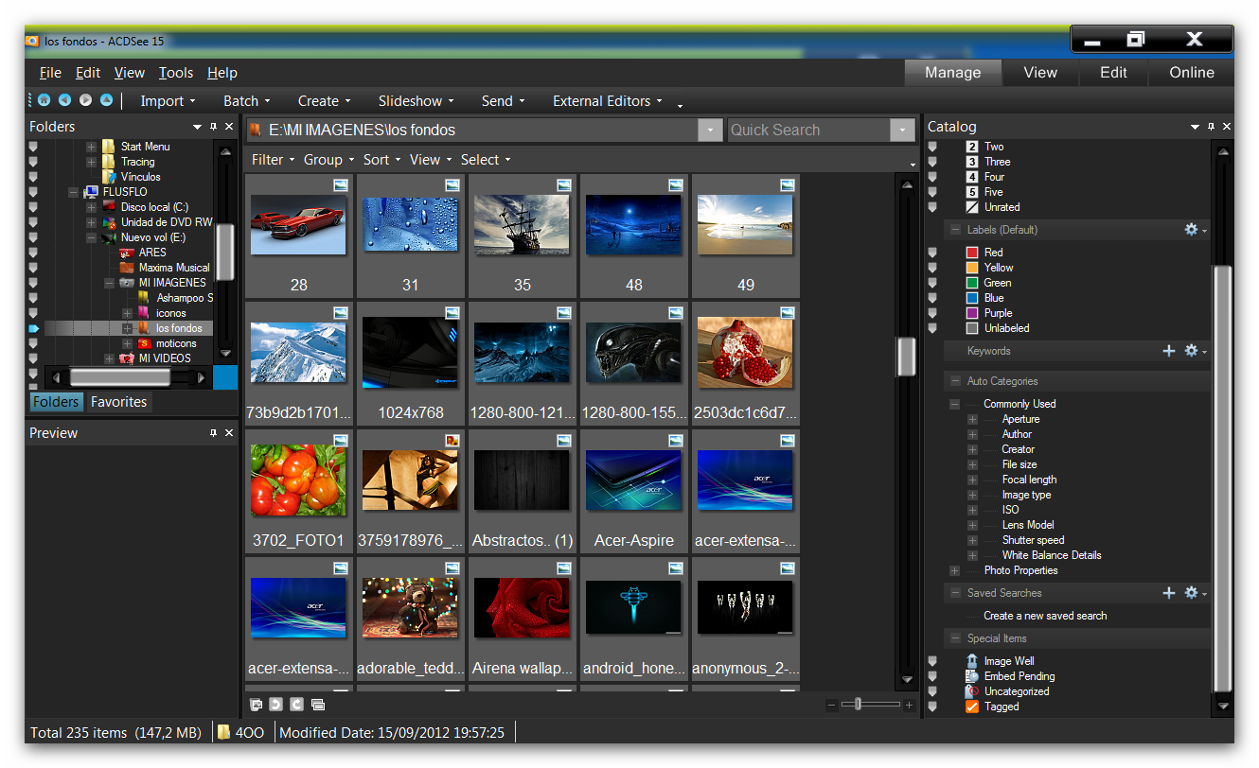Add a saved search with the plus icon
1259x768 pixels.
tap(1169, 593)
